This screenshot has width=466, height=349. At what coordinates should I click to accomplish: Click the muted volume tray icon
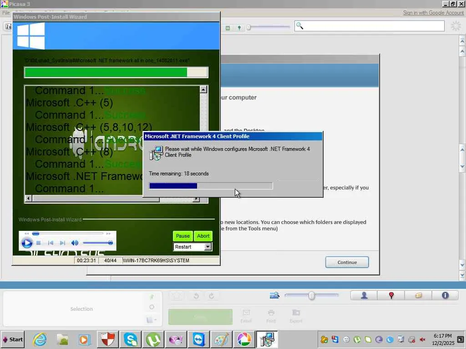click(422, 339)
